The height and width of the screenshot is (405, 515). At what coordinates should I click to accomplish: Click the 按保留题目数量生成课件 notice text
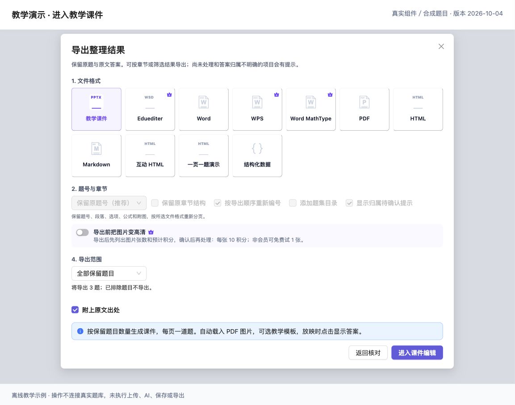(226, 331)
